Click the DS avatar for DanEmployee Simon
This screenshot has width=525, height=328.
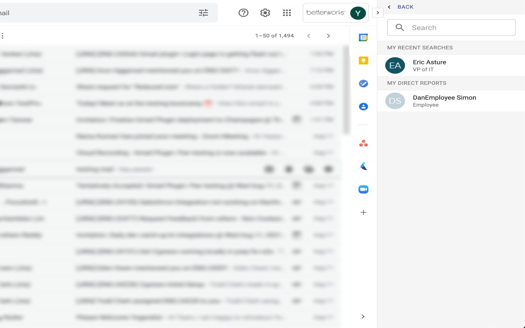[395, 101]
